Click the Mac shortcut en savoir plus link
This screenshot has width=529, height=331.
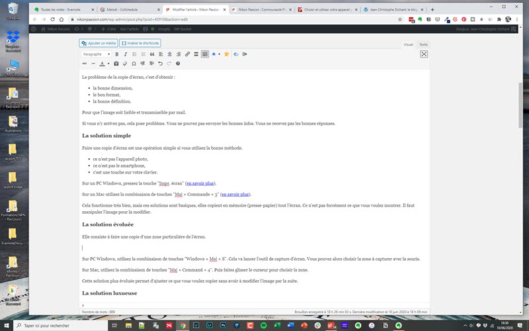235,195
